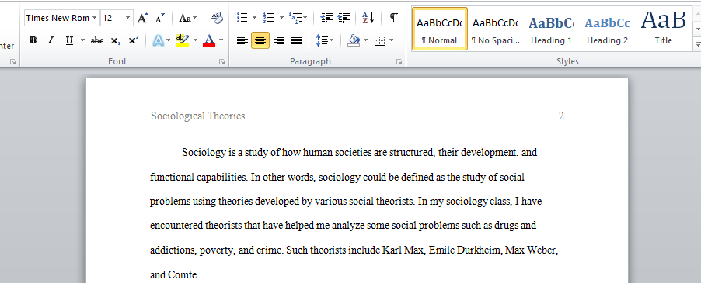Toggle Bold formatting
Image resolution: width=701 pixels, height=283 pixels.
pos(33,40)
